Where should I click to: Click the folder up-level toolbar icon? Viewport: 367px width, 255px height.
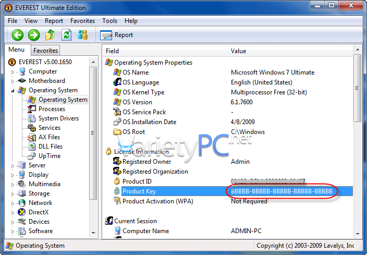pyautogui.click(x=50, y=35)
